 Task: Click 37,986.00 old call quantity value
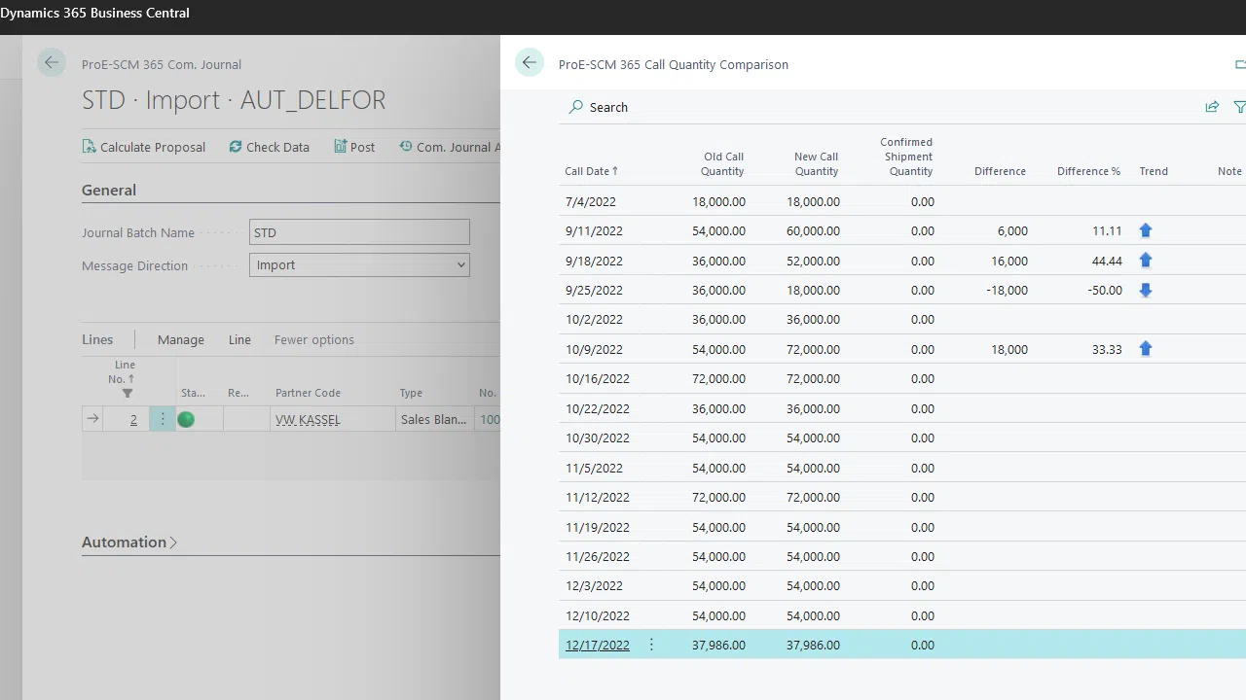718,645
